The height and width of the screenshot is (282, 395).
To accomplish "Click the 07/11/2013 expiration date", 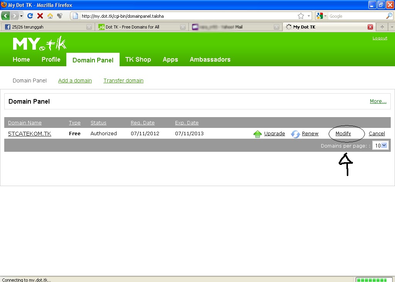I will point(189,134).
